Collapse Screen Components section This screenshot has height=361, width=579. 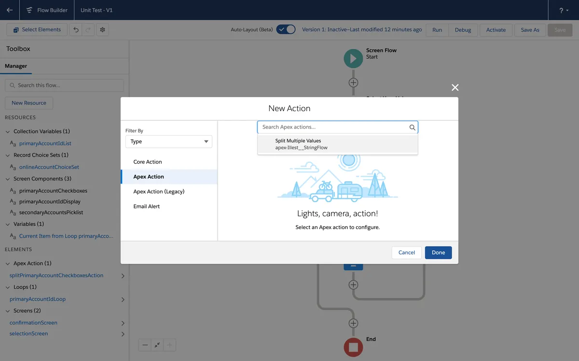pos(8,179)
